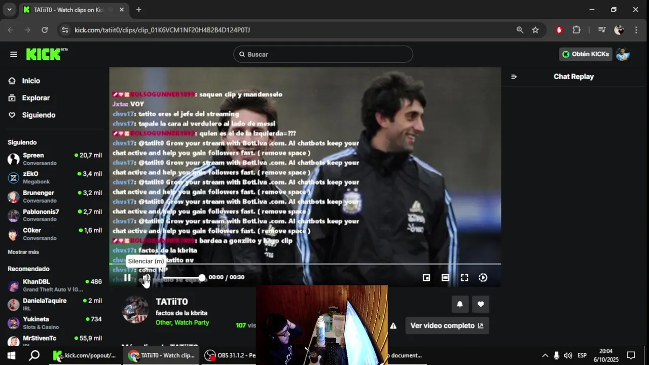Click Obtén KICKs button
Screen dimensions: 649x365
click(586, 54)
